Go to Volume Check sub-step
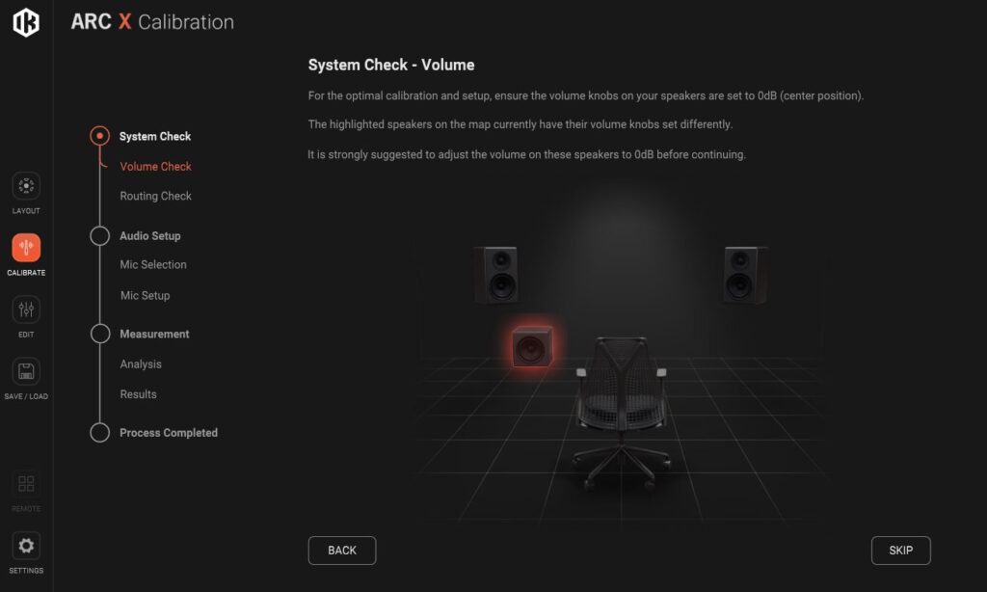987x592 pixels. 155,166
